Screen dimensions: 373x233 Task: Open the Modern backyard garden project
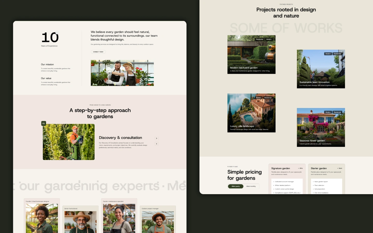(251, 55)
